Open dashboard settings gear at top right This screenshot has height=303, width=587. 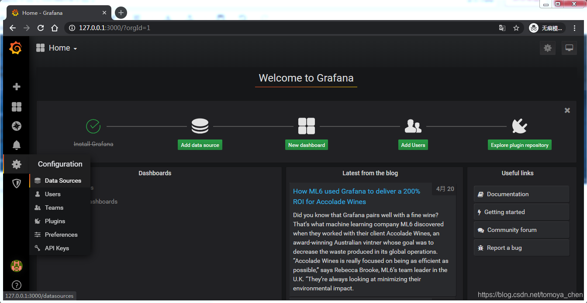click(x=548, y=48)
